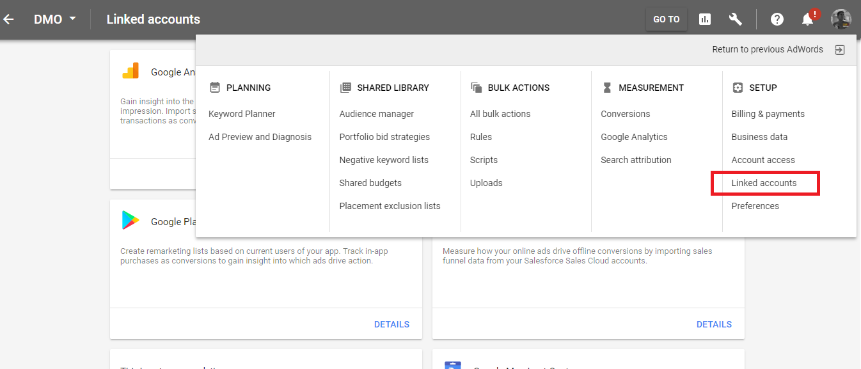Select Shared budgets

pos(370,183)
